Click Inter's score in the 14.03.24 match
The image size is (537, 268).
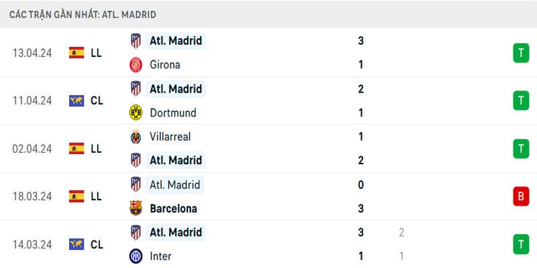(360, 256)
